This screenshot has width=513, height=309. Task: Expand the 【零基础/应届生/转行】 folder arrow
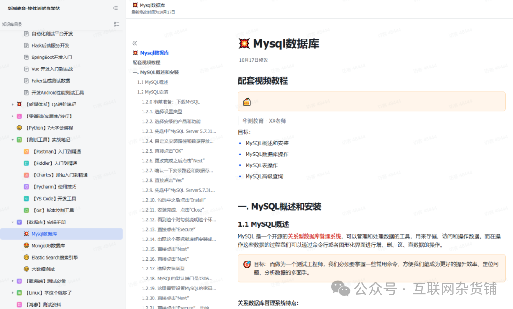pos(13,116)
